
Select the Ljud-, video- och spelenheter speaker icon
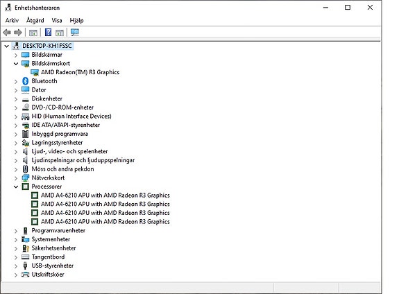click(x=25, y=152)
